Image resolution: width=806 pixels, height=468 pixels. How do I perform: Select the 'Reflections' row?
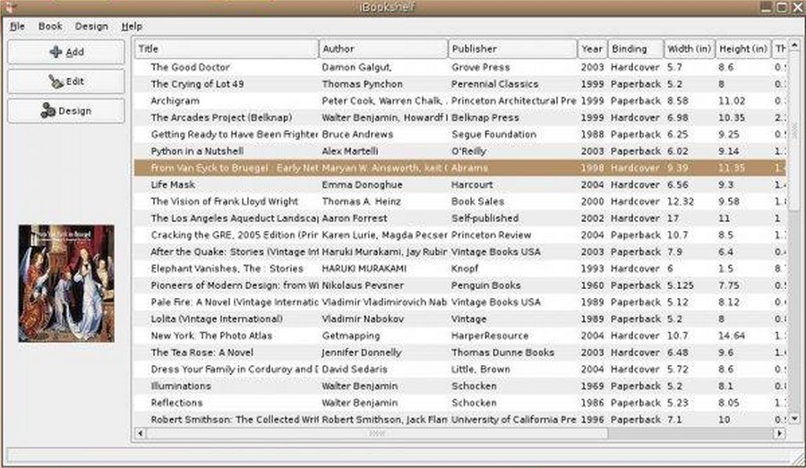[460, 403]
